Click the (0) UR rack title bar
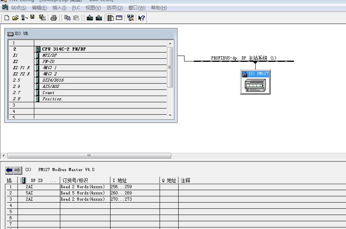 [91, 33]
